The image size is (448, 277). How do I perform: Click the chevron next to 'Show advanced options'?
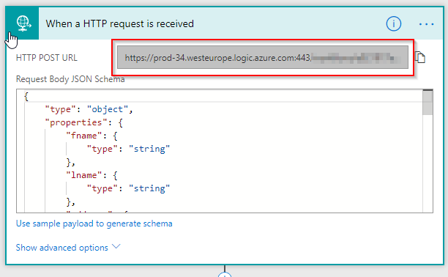coord(116,246)
